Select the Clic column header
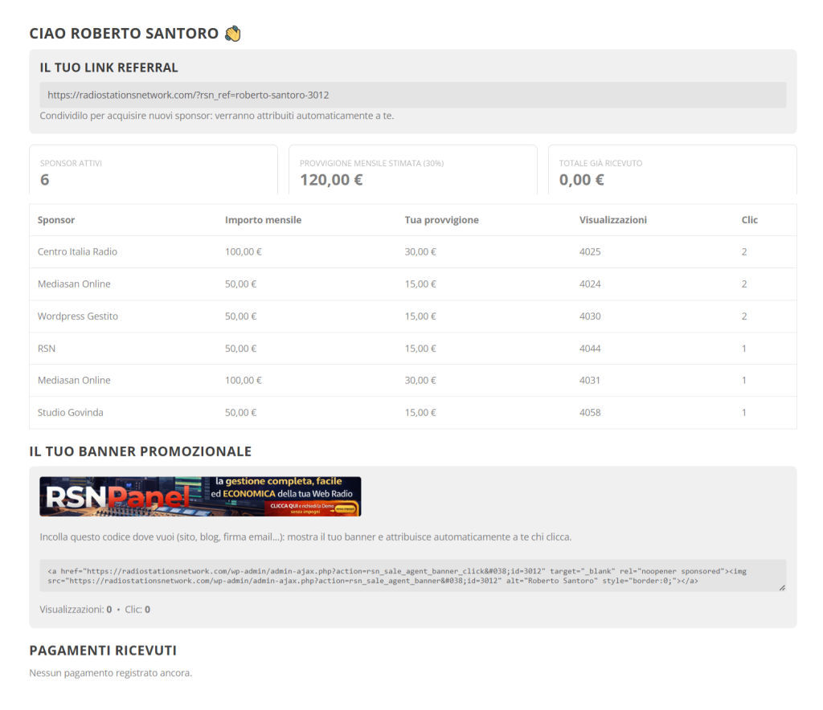This screenshot has height=710, width=823. (750, 220)
